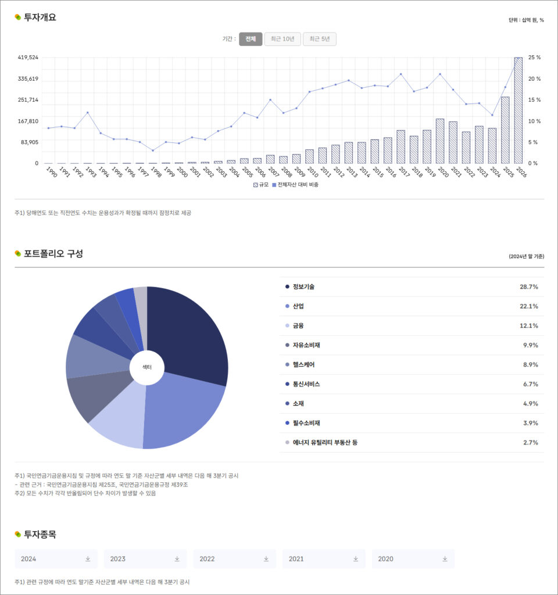Open the 2024 investment list file

[x=56, y=558]
